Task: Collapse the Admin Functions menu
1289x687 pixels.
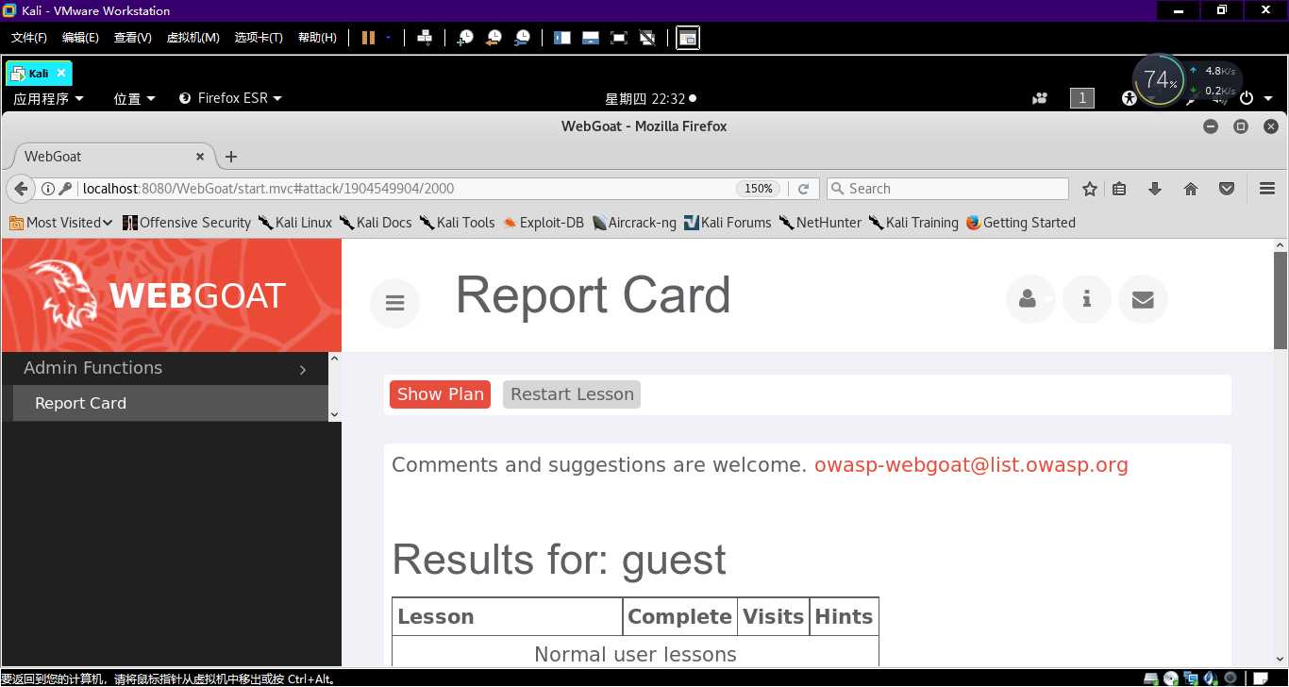Action: click(x=164, y=368)
